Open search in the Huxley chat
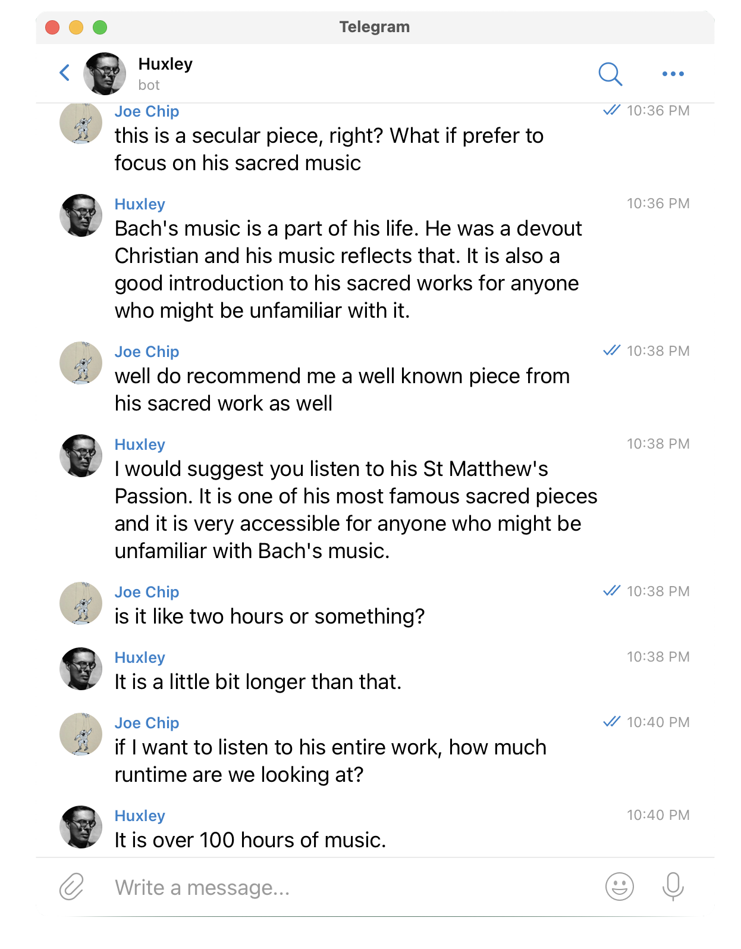 pyautogui.click(x=610, y=74)
